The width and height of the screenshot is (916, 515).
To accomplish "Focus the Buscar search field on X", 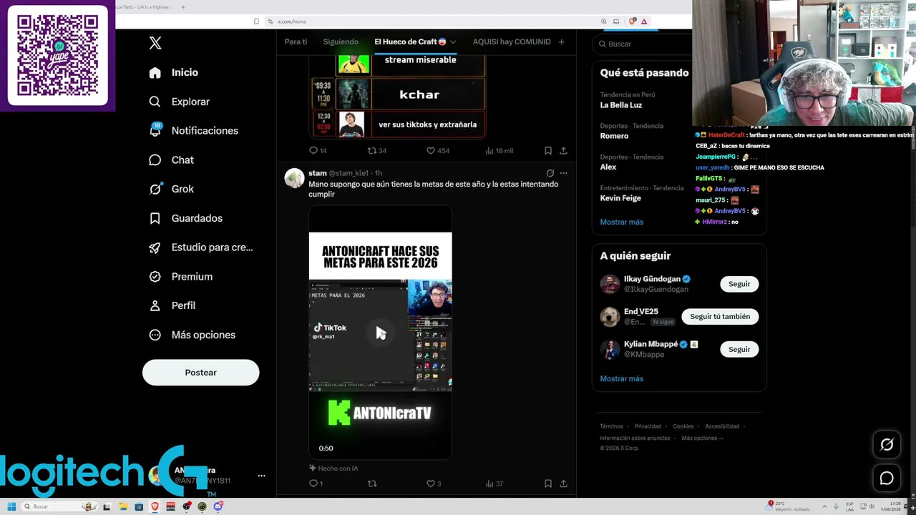I will [642, 44].
